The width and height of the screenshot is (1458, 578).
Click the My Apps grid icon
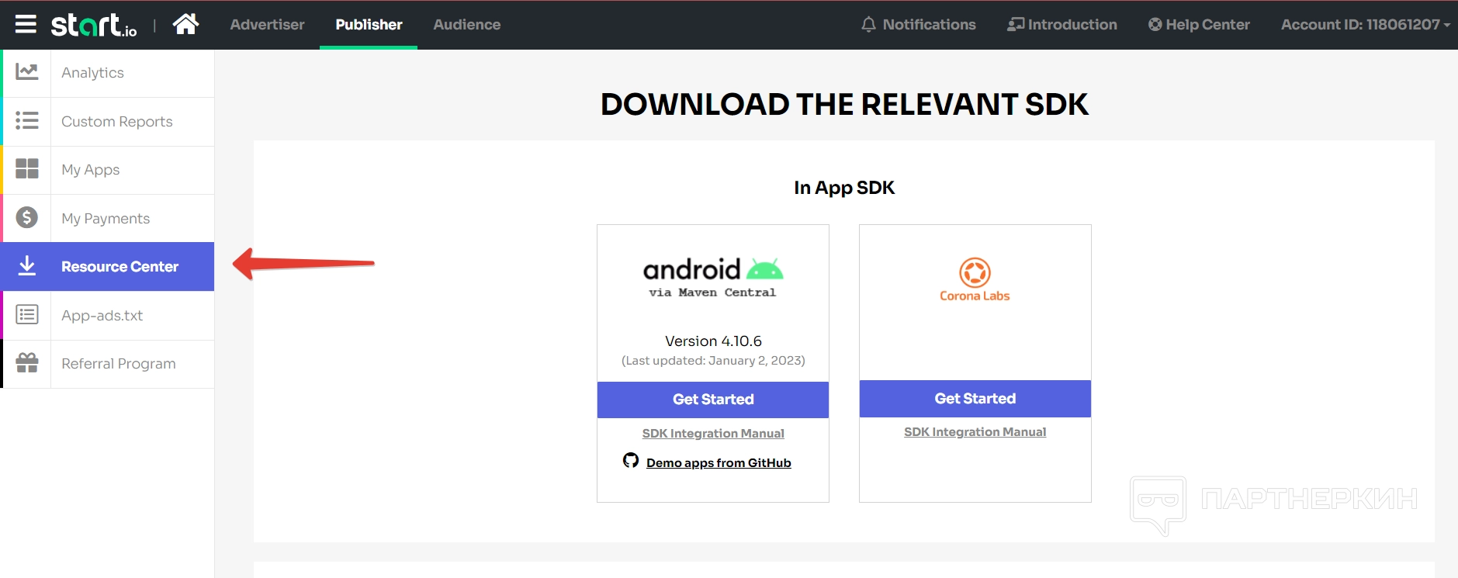[x=27, y=169]
